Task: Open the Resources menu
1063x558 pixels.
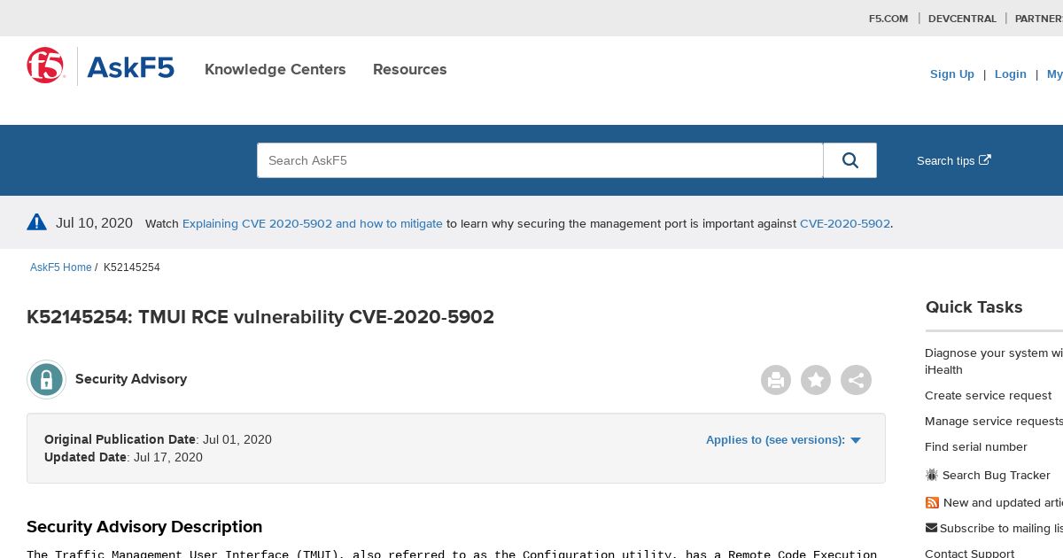Action: pos(410,69)
